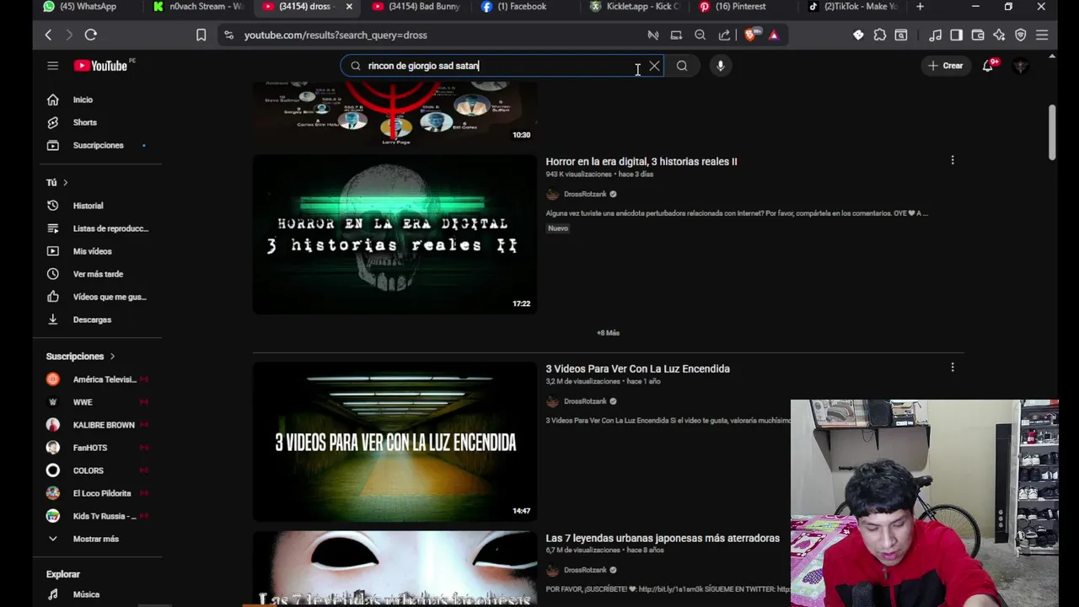
Task: Expand Mostrar más subscriptions
Action: 97,539
